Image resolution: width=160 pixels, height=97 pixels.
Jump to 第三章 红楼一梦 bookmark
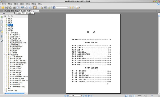coord(15,39)
